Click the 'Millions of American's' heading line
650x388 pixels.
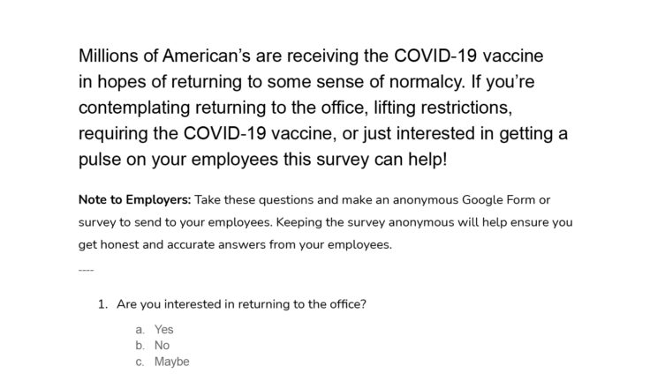coord(311,56)
